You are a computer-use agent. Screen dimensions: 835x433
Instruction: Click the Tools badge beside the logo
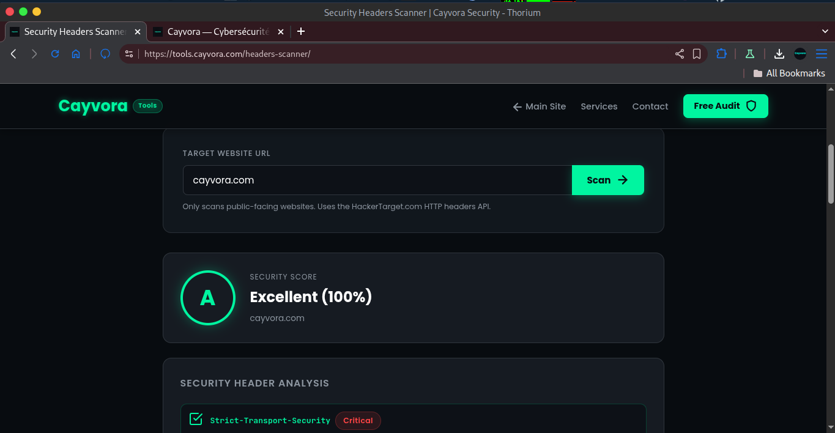pos(147,106)
